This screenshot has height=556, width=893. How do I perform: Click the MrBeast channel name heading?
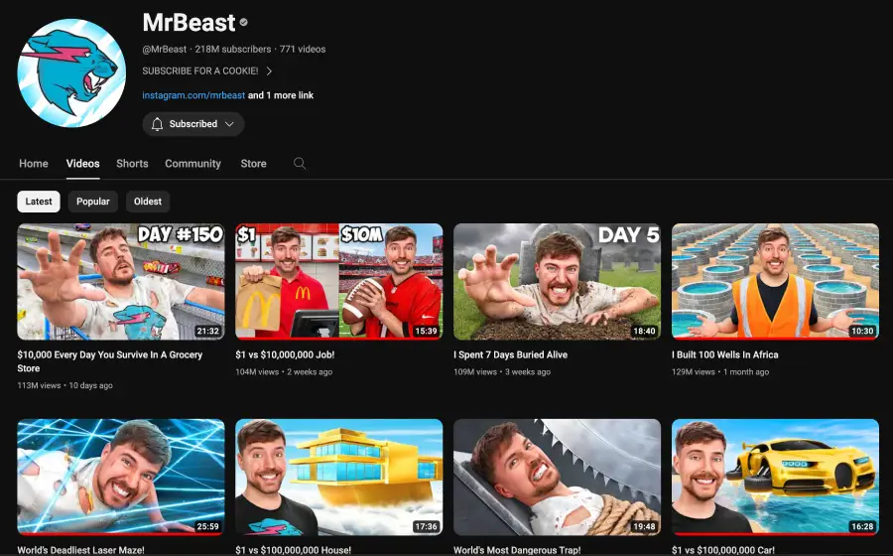189,23
